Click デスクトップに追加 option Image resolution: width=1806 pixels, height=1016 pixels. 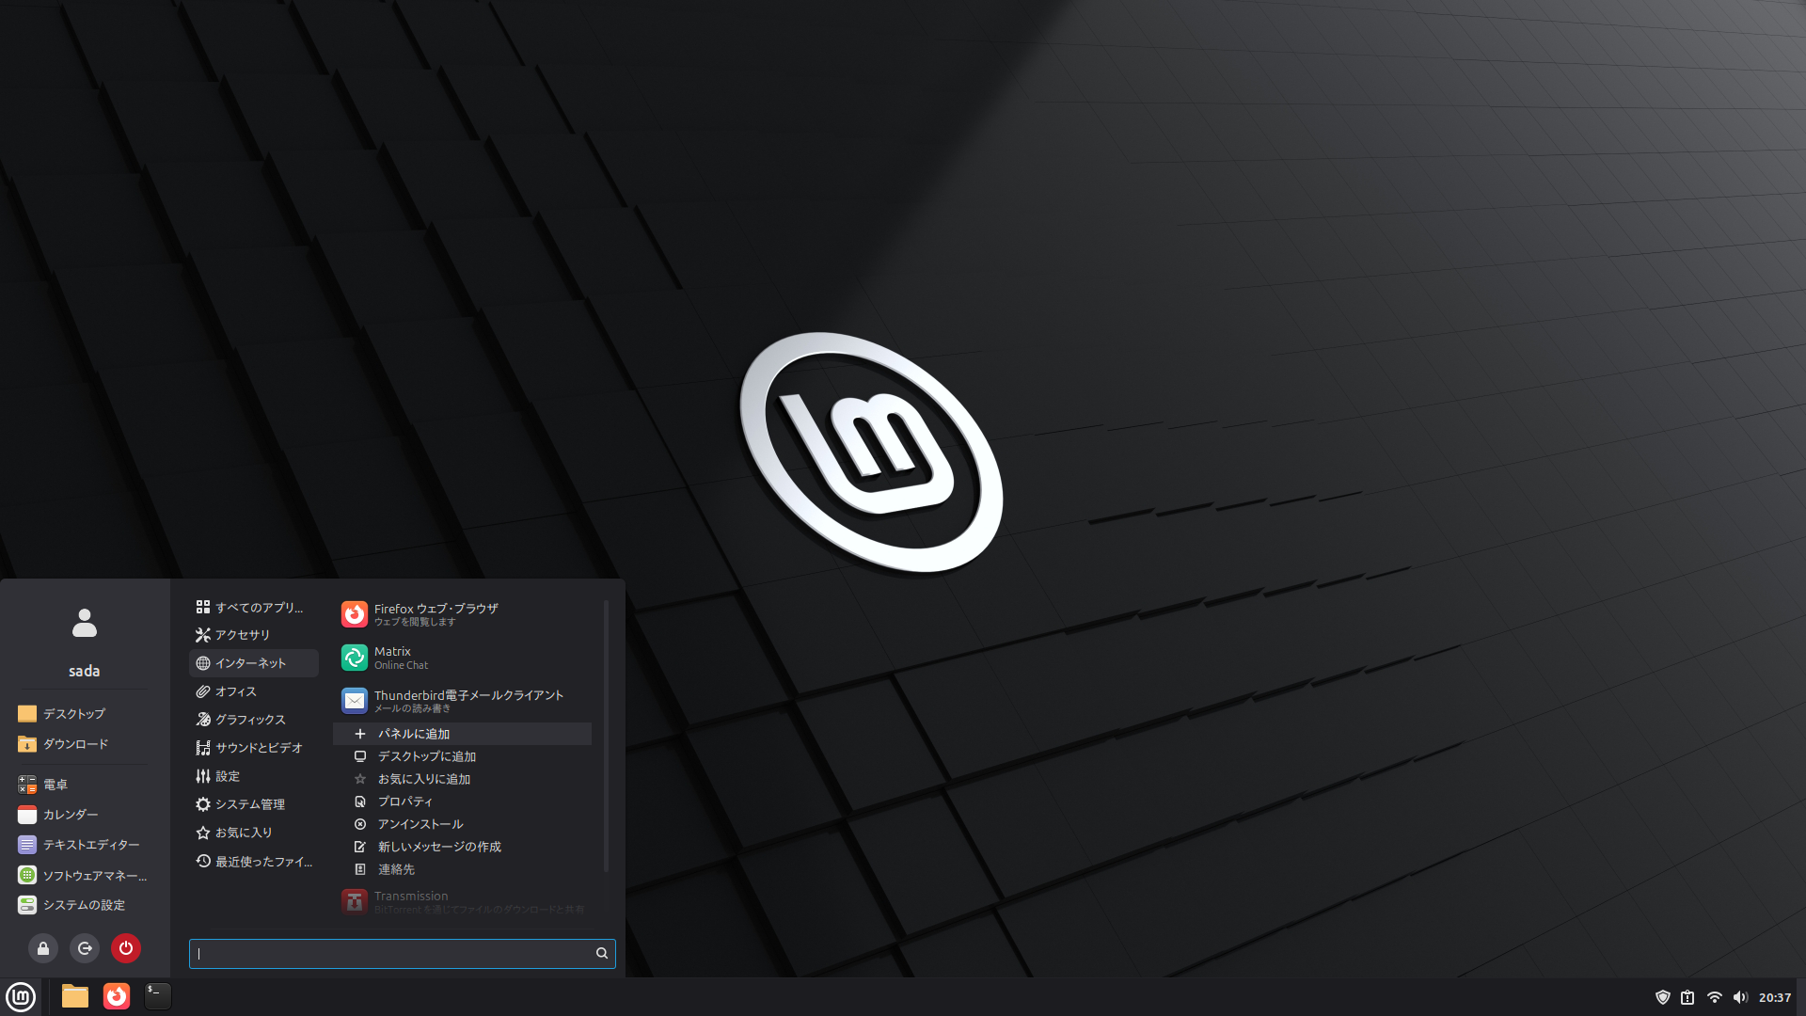pos(426,756)
